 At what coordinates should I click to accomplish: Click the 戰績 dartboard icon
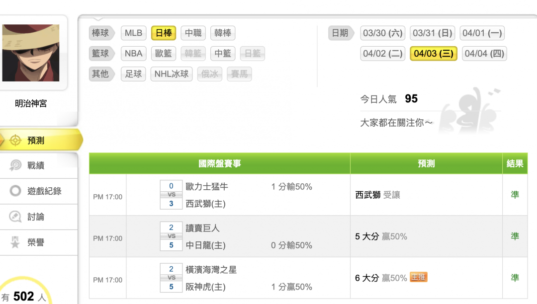coord(15,165)
